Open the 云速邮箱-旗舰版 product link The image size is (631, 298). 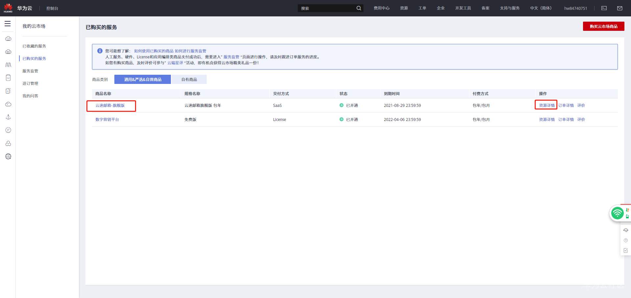pyautogui.click(x=110, y=106)
